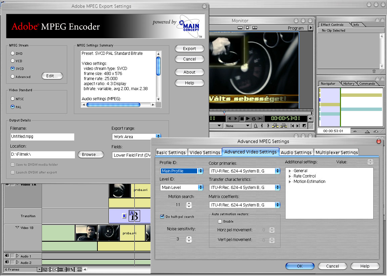The image size is (387, 276).
Task: Click Export in the MPEG Export Settings
Action: [x=189, y=49]
